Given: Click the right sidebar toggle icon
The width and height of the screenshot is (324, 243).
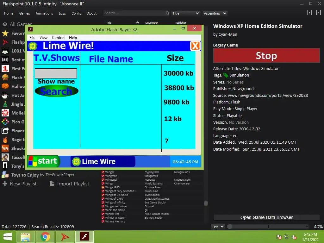Looking at the screenshot, I should pyautogui.click(x=318, y=13).
